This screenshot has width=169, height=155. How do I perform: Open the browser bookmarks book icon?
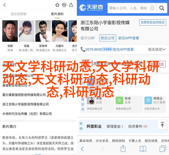click(143, 149)
